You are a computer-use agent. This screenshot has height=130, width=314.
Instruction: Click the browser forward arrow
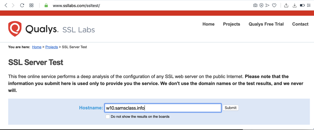[x=13, y=6]
